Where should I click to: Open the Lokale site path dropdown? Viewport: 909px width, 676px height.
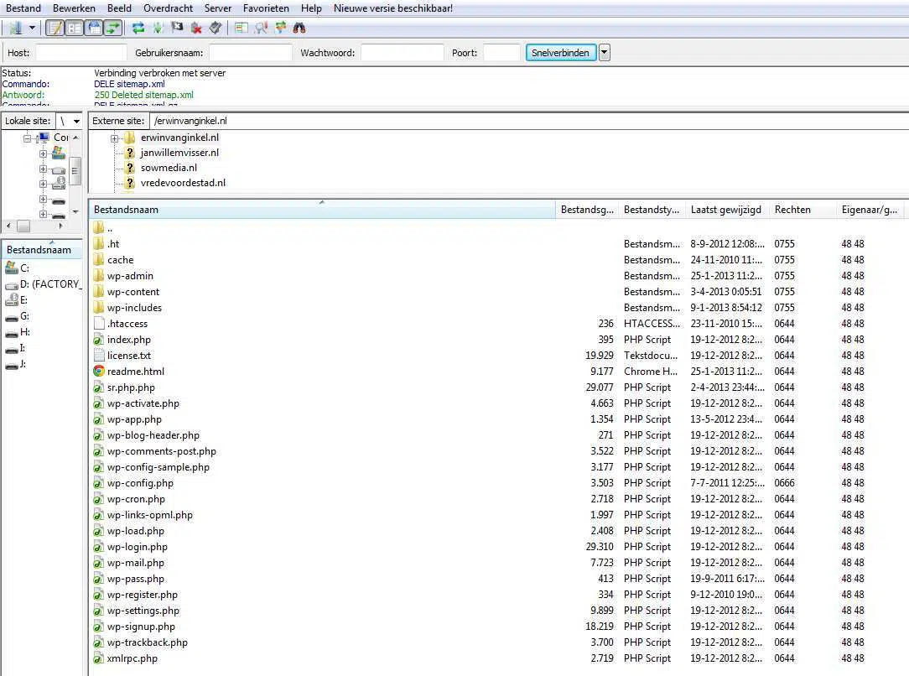(x=76, y=121)
